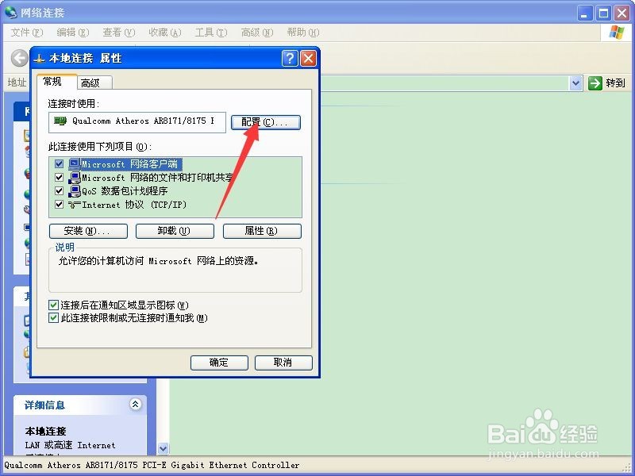Toggle 此连接被限制或无连接时通知我

pyautogui.click(x=53, y=317)
